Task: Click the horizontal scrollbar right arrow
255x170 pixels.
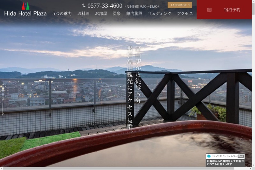Action: click(x=250, y=168)
